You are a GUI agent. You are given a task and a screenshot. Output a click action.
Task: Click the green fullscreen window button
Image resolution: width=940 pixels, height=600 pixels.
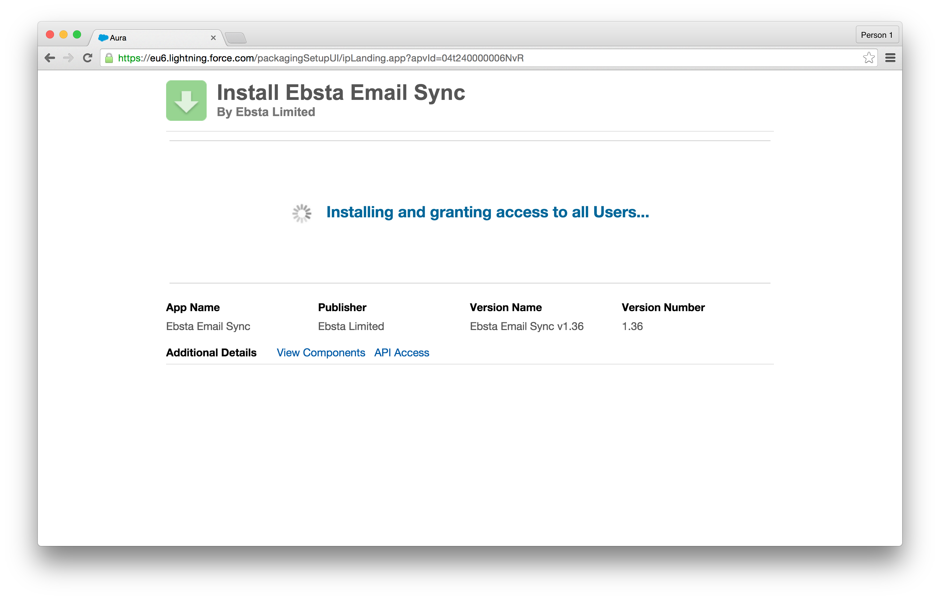coord(77,35)
